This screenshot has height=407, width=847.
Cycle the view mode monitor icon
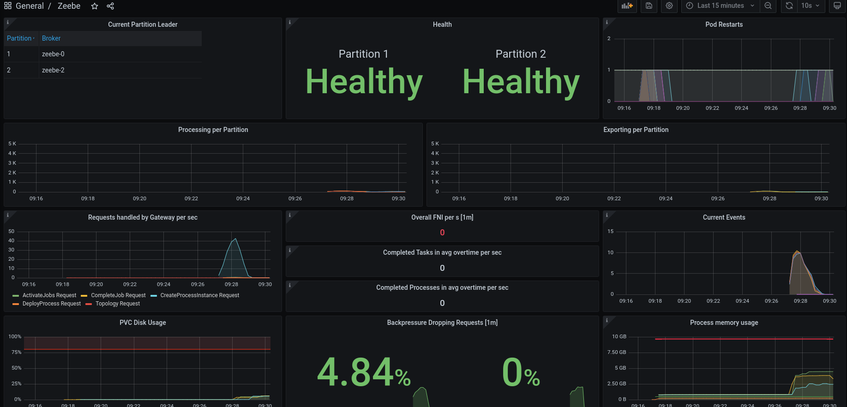pos(837,6)
